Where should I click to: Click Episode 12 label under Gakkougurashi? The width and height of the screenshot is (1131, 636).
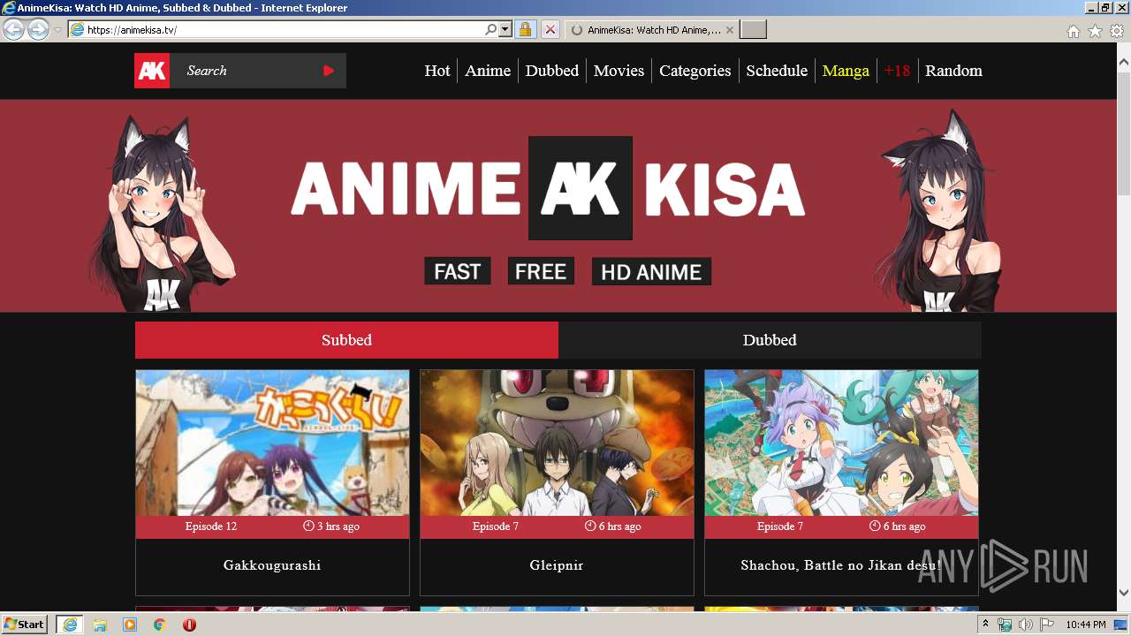tap(211, 526)
